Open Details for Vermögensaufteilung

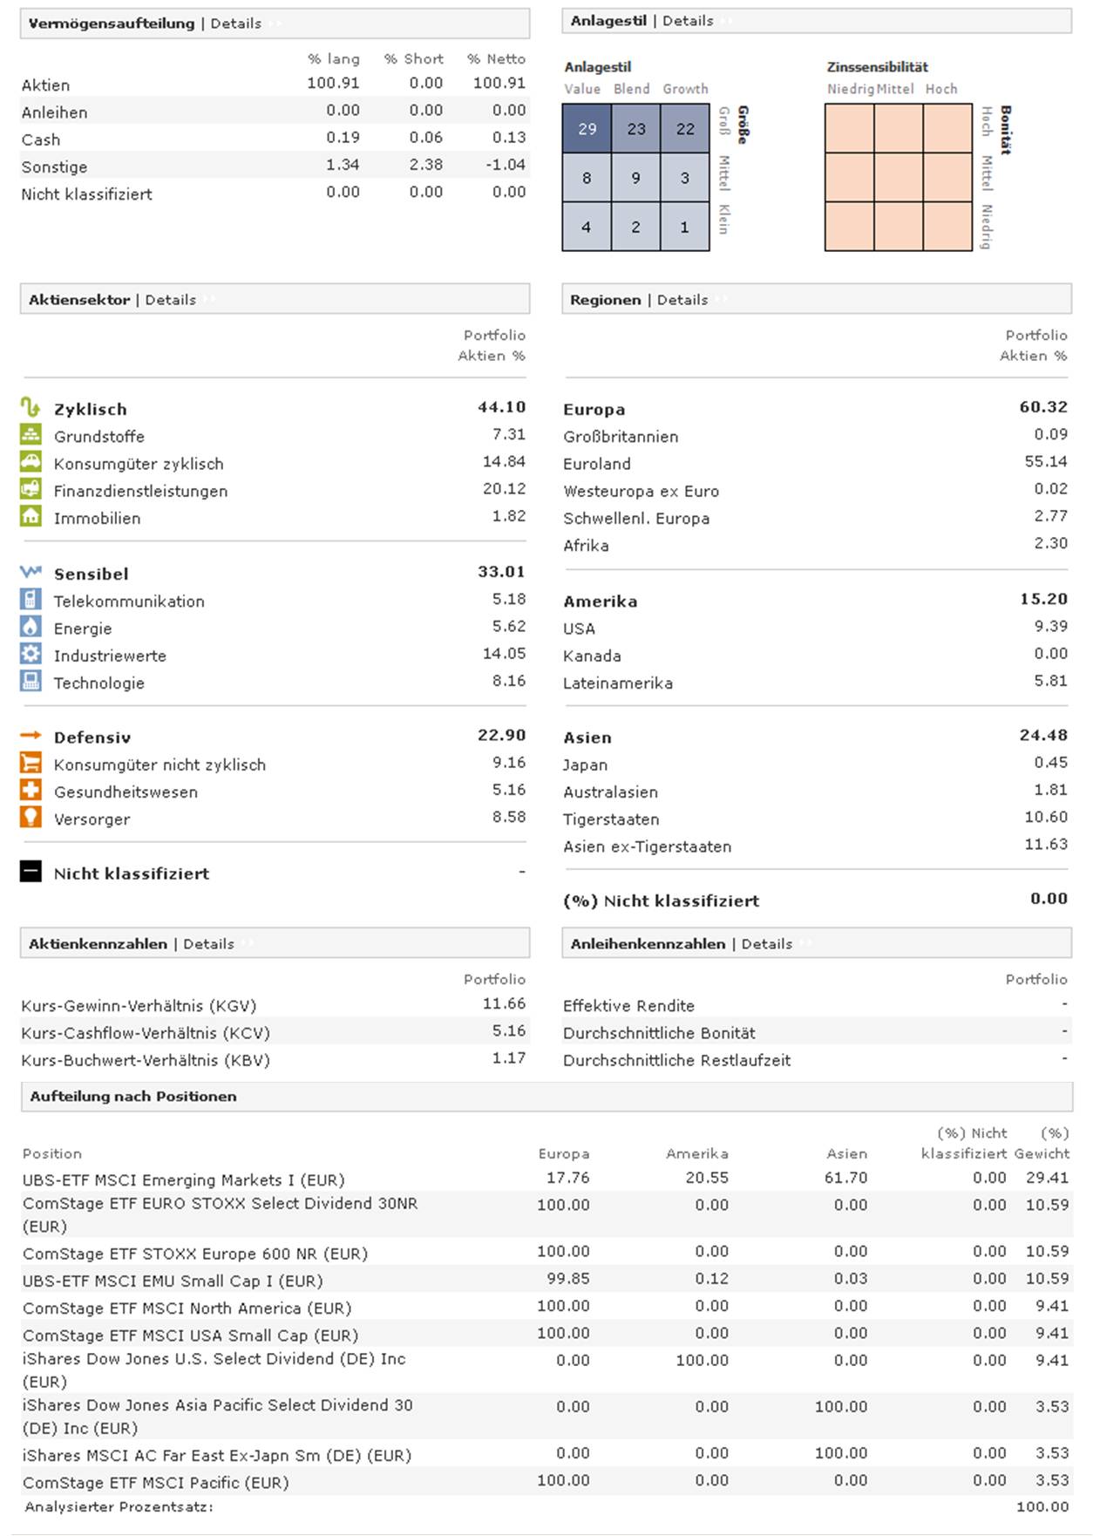(x=235, y=24)
